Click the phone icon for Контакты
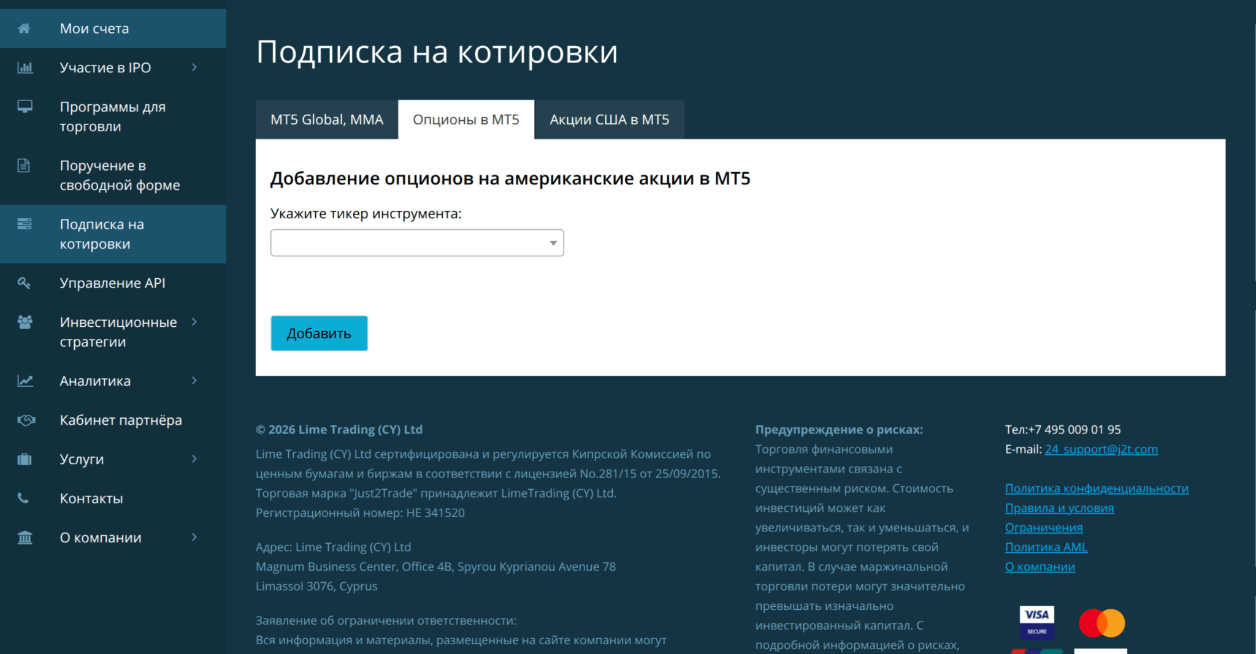The width and height of the screenshot is (1256, 654). coord(23,498)
